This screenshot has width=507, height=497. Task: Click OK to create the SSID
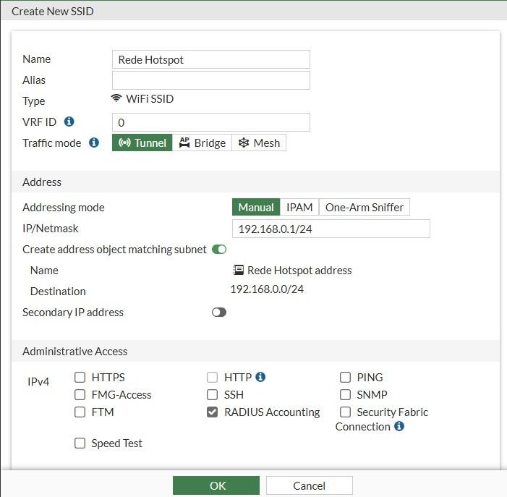coord(216,485)
